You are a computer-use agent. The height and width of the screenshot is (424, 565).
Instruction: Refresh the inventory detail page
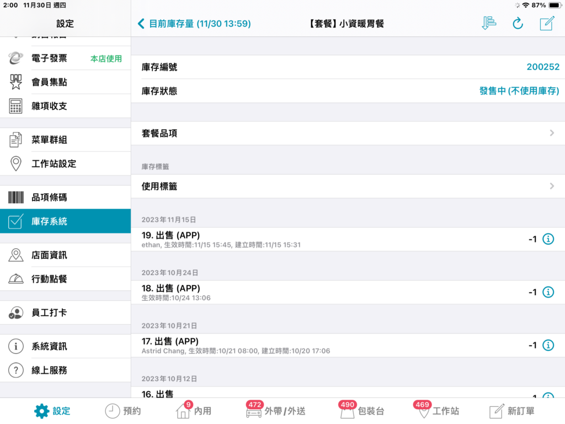pyautogui.click(x=518, y=23)
